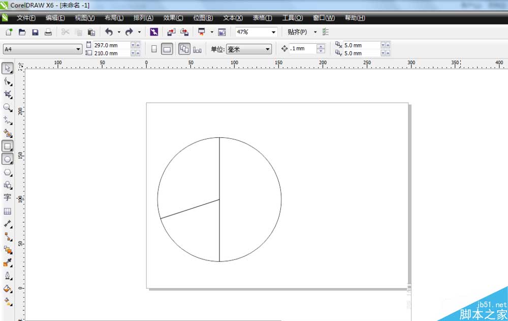Select the Text tool (字)
508x321 pixels.
tap(8, 198)
